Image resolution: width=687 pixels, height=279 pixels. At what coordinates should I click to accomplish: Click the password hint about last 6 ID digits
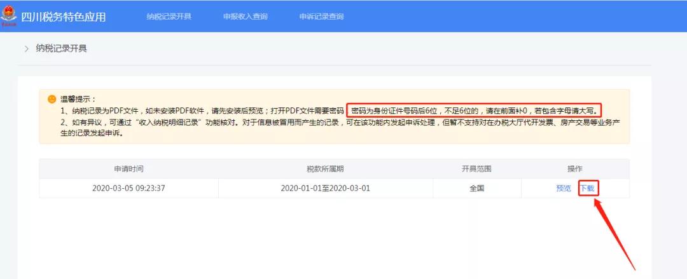(475, 109)
